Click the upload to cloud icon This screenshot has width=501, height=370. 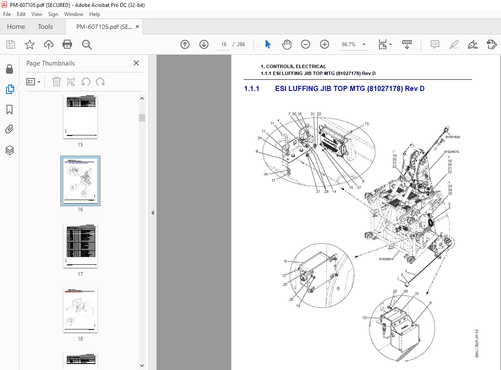[49, 44]
